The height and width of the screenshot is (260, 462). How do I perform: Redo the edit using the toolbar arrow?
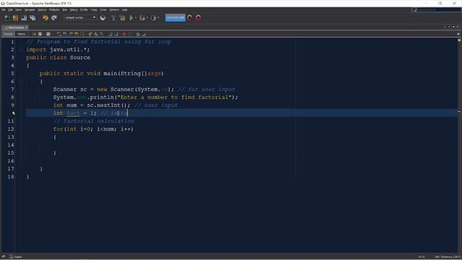coord(54,18)
